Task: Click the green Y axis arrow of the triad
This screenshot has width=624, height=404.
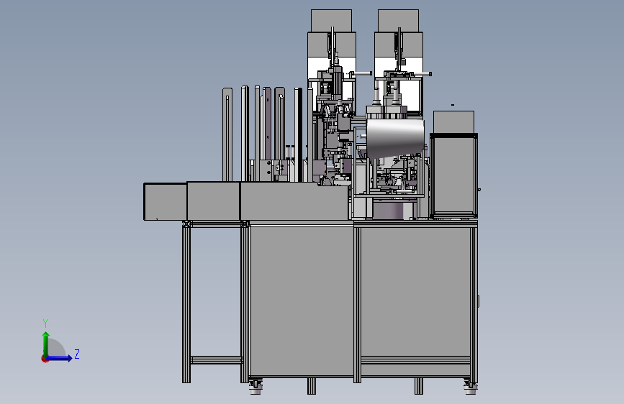Action: (x=46, y=344)
